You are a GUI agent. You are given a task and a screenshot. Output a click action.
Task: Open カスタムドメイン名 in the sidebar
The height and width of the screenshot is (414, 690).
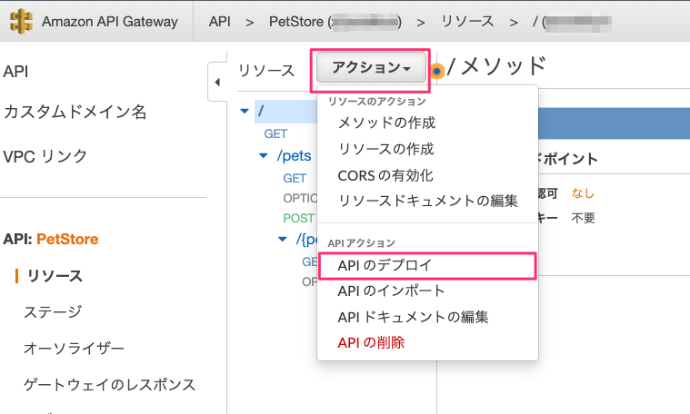coord(75,112)
